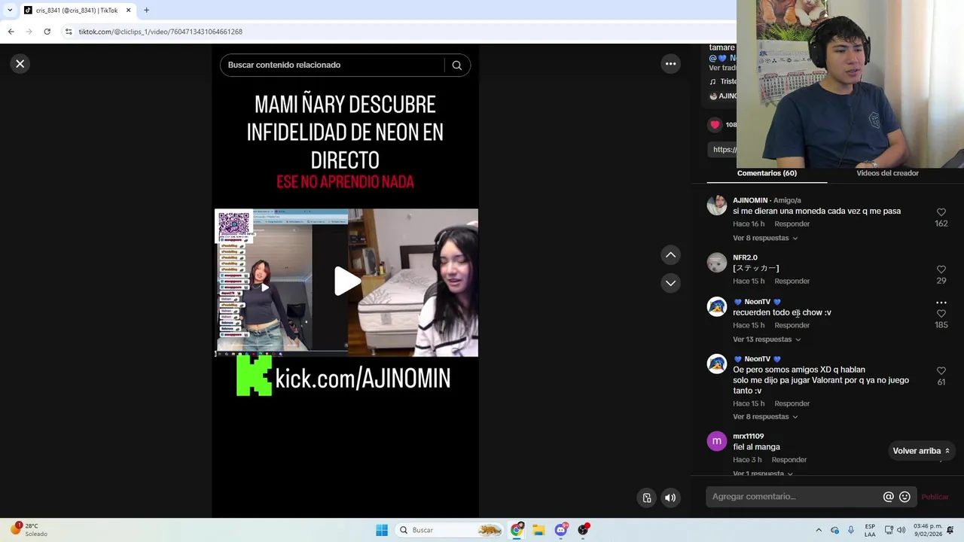Reply to AJINOMIN's comment via Responder

click(792, 224)
